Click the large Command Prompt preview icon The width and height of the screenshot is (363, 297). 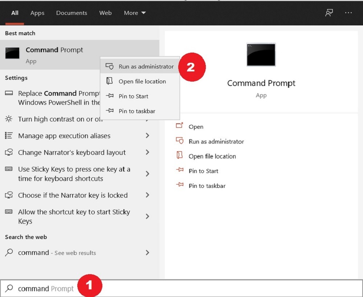click(261, 54)
